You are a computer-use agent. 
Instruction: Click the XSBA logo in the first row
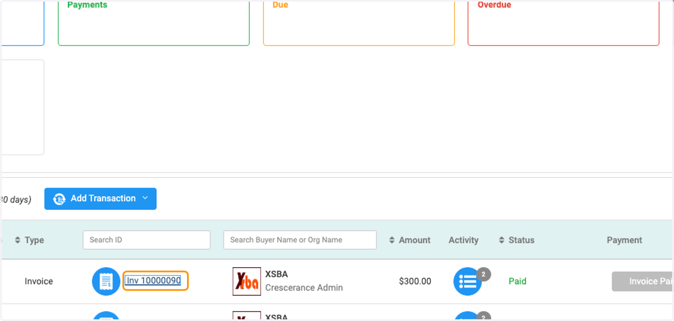[x=247, y=282]
